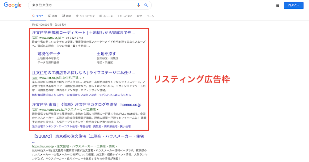Viewport: 309px width, 162px height.
Task: Expand dropdown arrow next to www.homes.co.jp URL
Action: 98,109
